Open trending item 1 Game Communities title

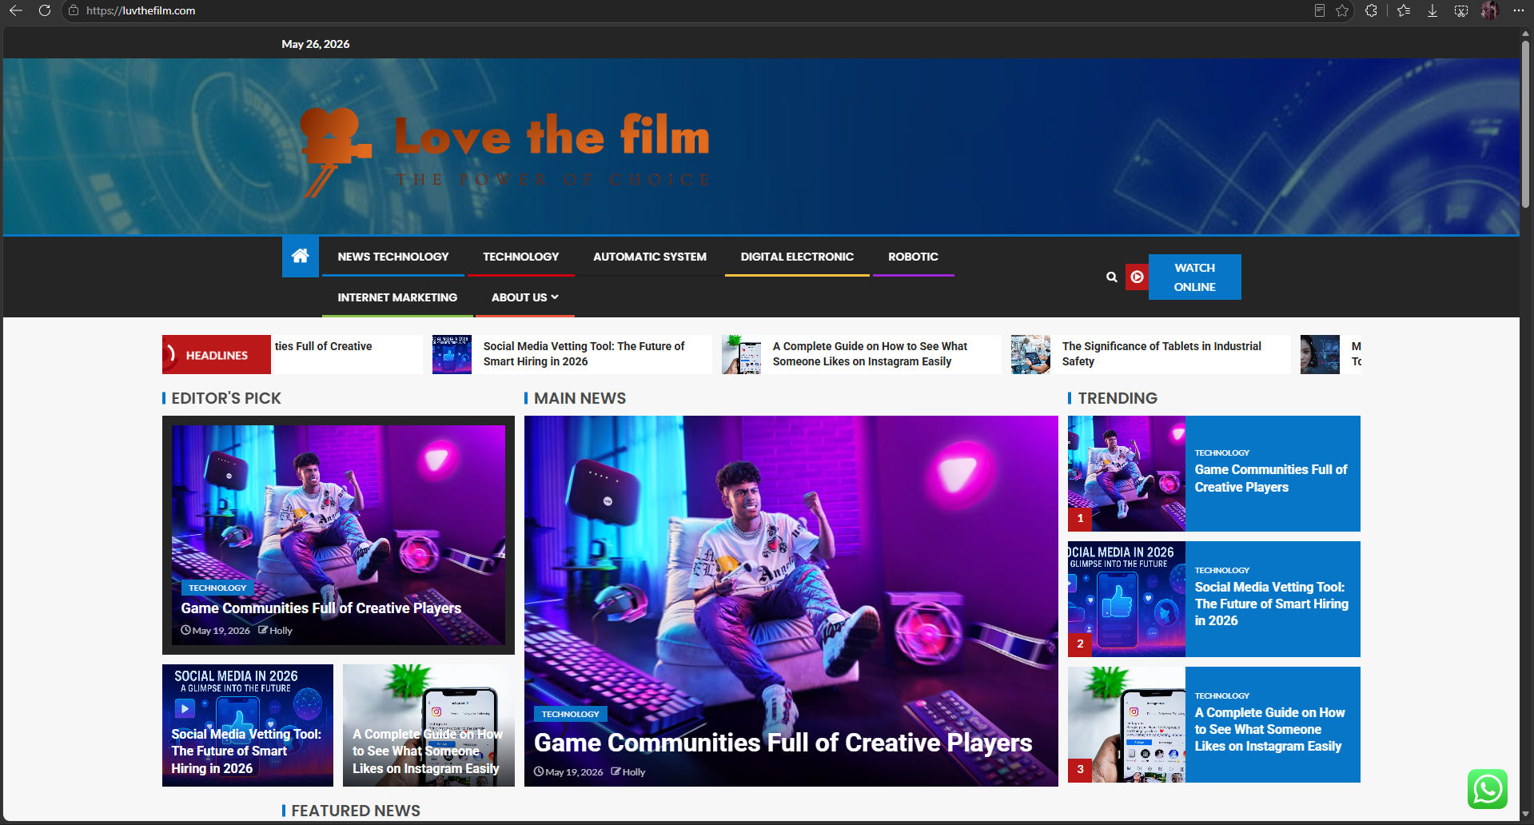point(1270,478)
